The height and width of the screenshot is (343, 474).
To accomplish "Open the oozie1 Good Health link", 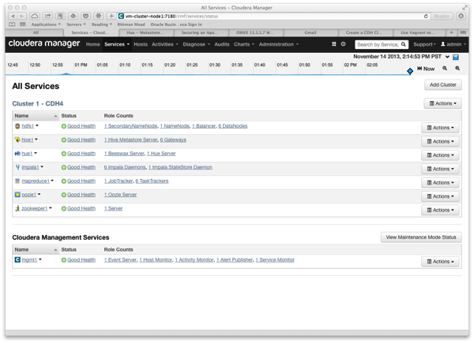I will (x=81, y=195).
